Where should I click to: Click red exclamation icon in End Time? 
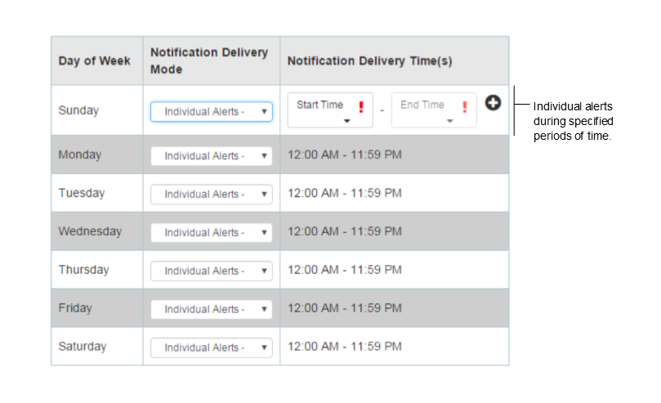(x=465, y=107)
